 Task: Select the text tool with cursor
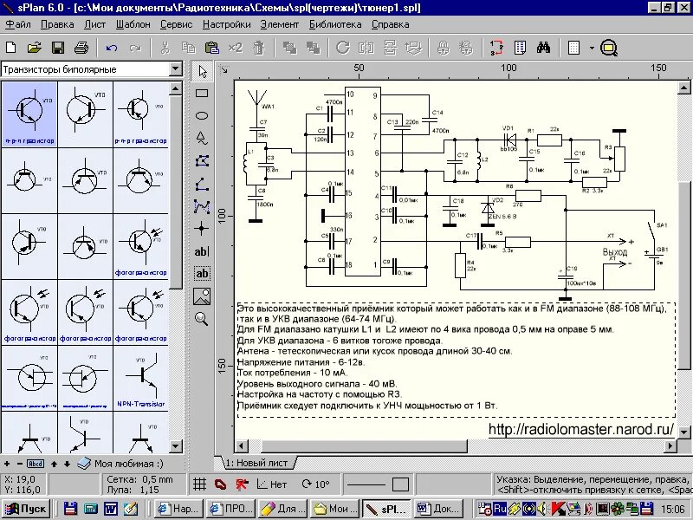[202, 251]
